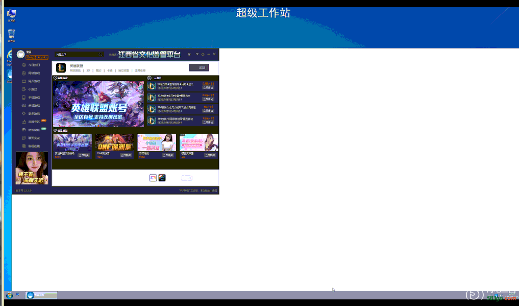Click 立即体验 on the second account row
This screenshot has width=519, height=306.
208,99
